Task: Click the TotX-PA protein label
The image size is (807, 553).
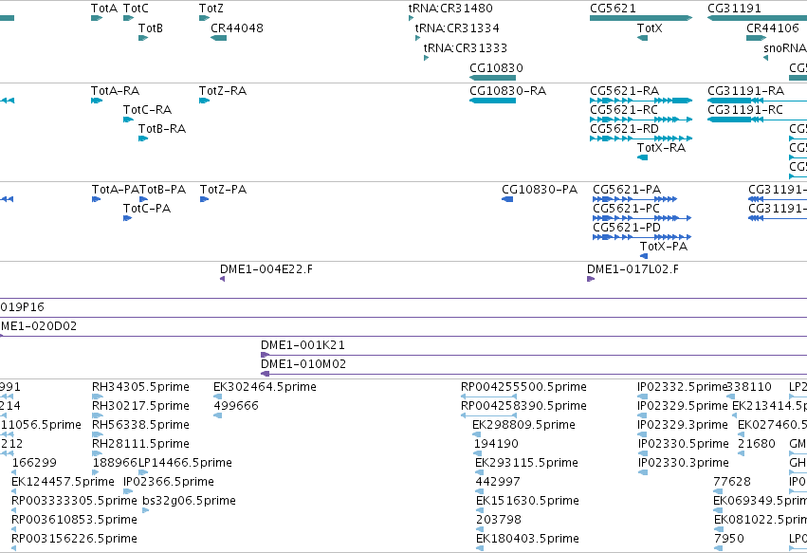Action: (664, 248)
